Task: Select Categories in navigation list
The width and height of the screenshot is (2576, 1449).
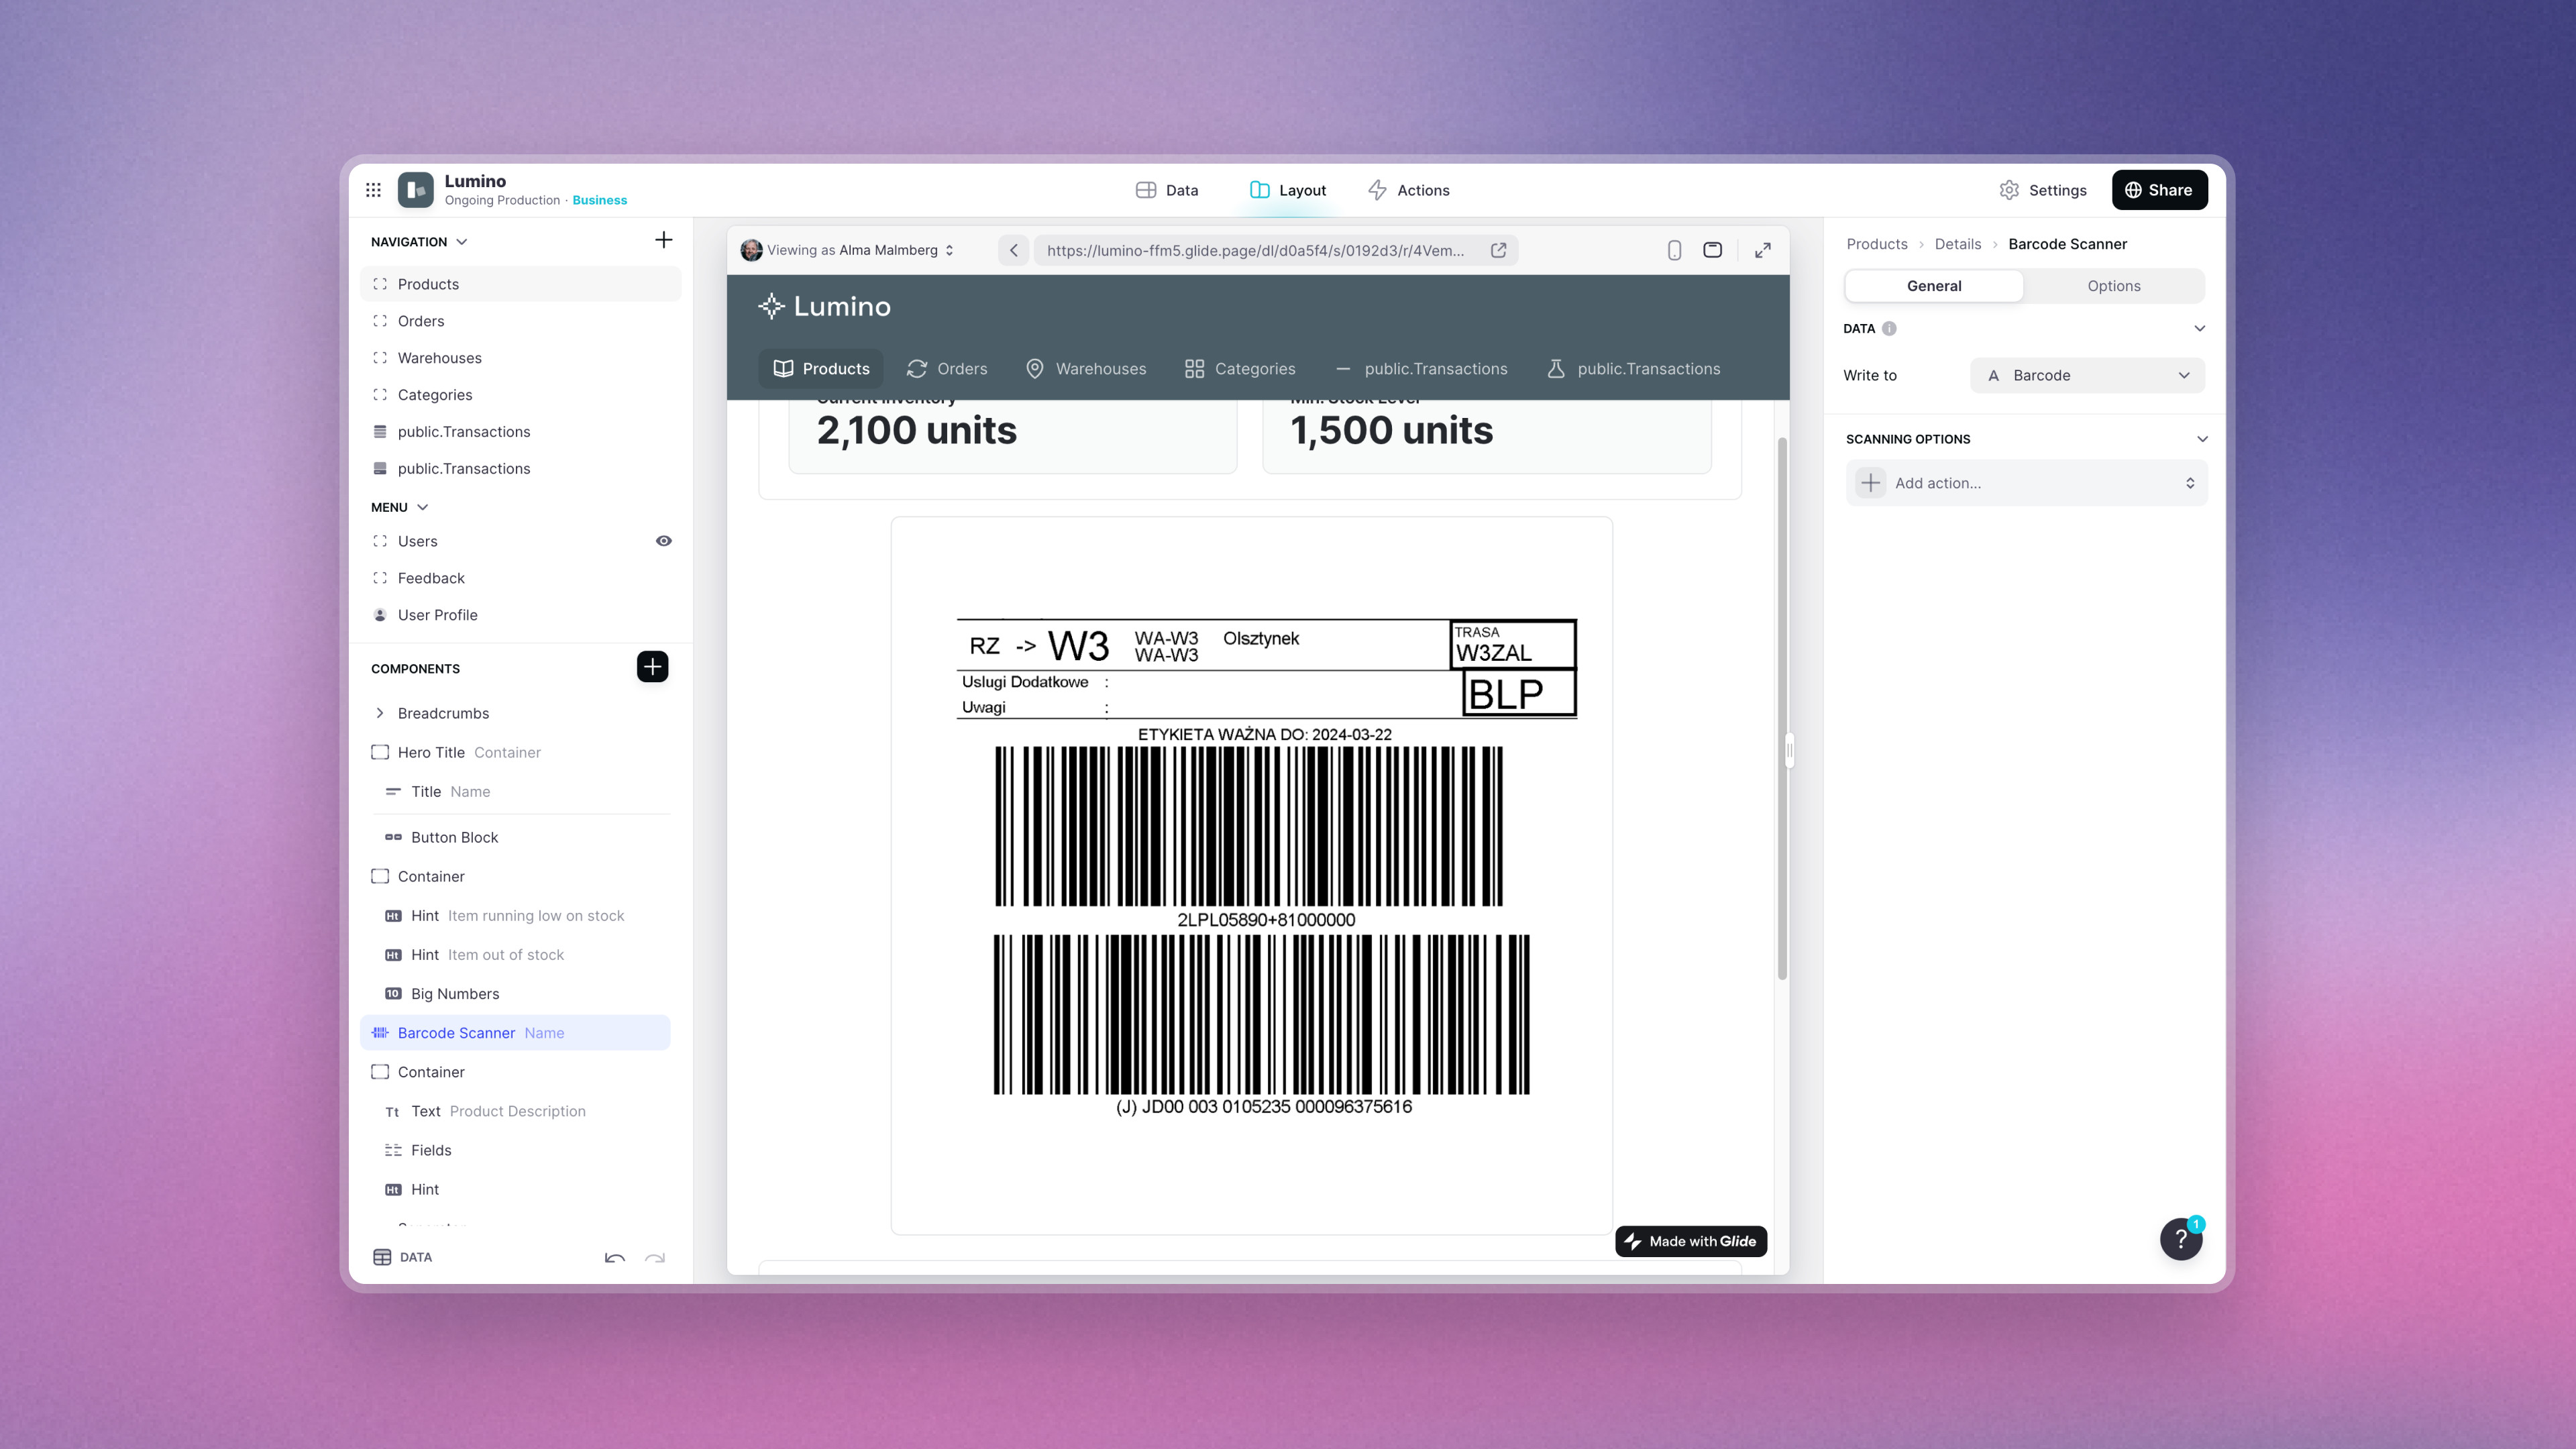Action: point(520,395)
